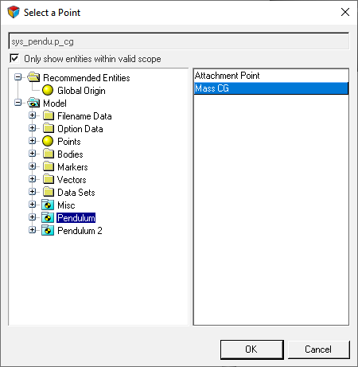Click the Bodies folder icon
The image size is (358, 367).
[x=49, y=154]
